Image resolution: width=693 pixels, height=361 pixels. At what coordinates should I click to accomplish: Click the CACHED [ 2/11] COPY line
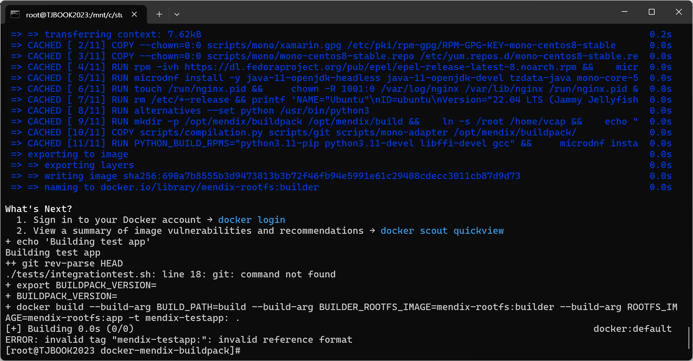click(313, 45)
